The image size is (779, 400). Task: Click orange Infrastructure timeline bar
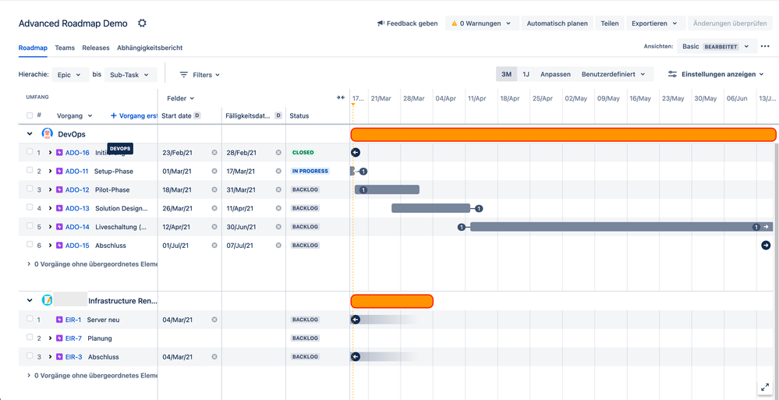392,301
